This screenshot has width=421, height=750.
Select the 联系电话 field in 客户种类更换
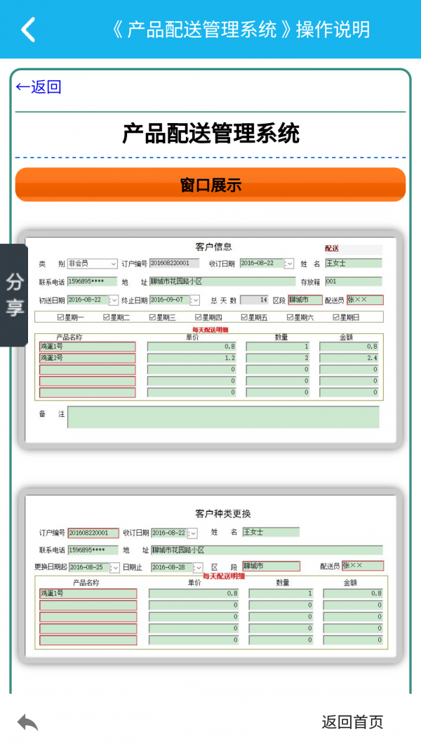(x=93, y=550)
